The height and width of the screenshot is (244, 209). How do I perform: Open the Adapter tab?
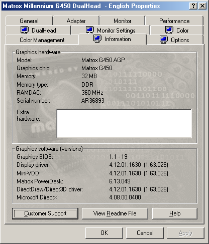point(76,21)
